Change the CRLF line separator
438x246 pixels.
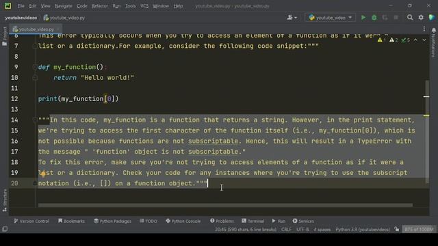click(286, 230)
